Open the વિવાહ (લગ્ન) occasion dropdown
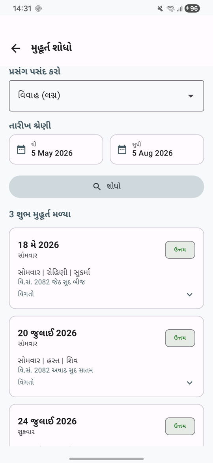The width and height of the screenshot is (213, 463). (106, 96)
